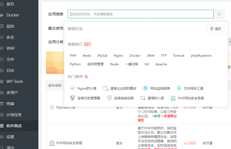Click the 网站监控报表 target icon
Image resolution: width=231 pixels, height=149 pixels.
coord(146,88)
